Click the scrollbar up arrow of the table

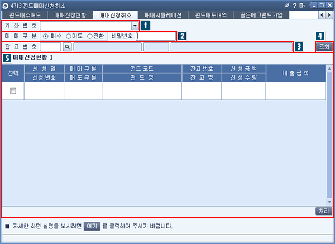(329, 69)
